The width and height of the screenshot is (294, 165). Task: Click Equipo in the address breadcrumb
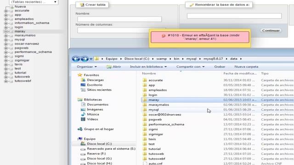pos(112,59)
